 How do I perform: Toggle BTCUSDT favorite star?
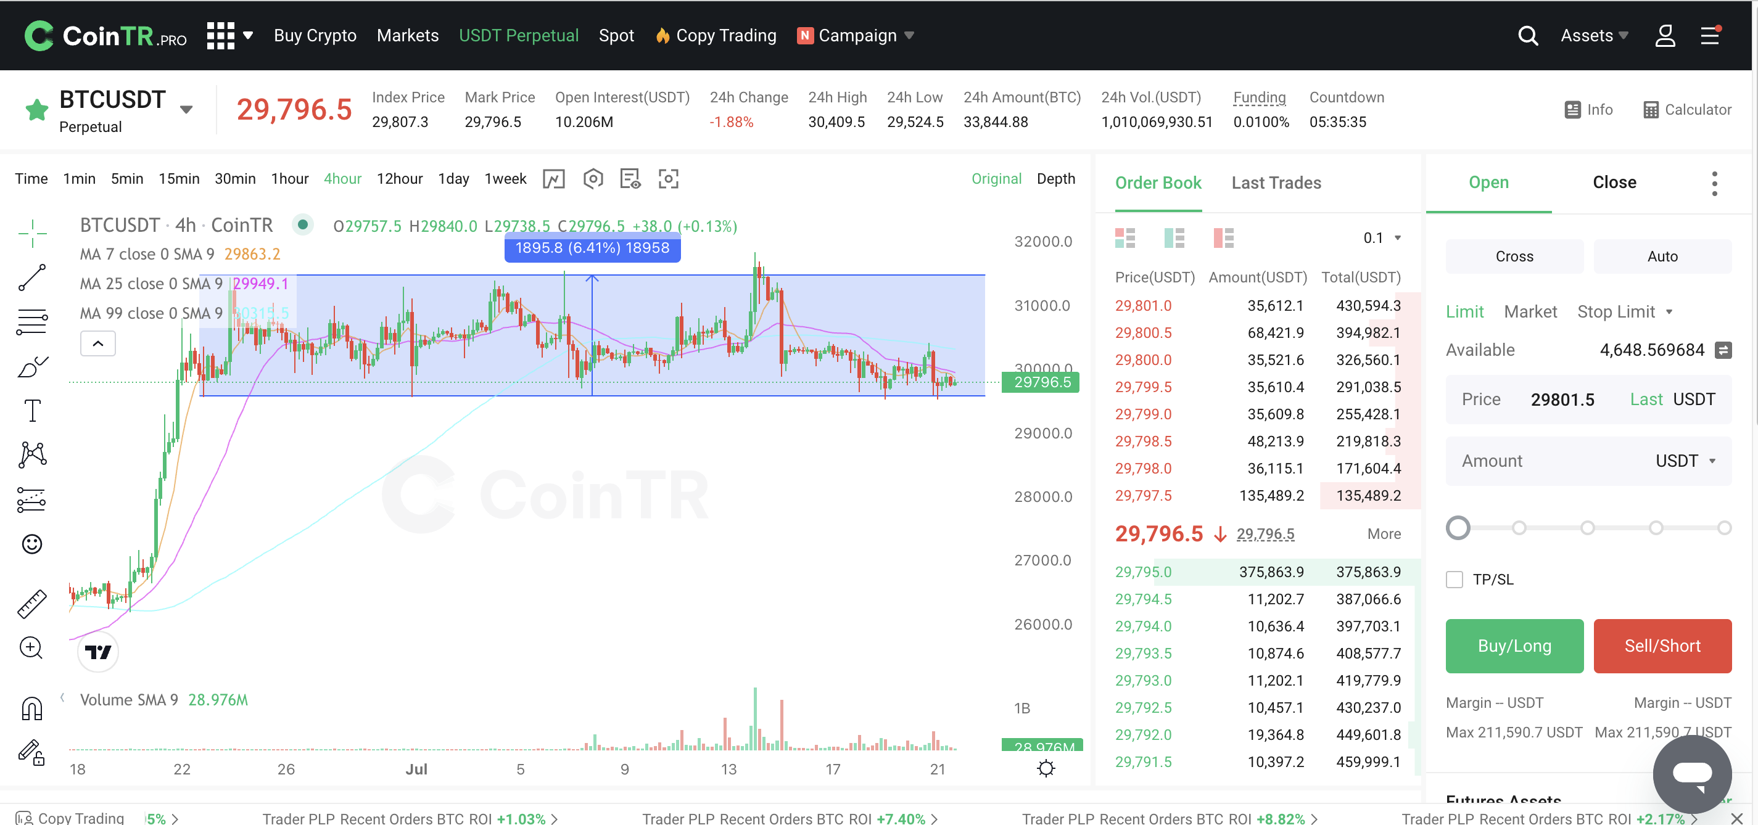point(37,109)
